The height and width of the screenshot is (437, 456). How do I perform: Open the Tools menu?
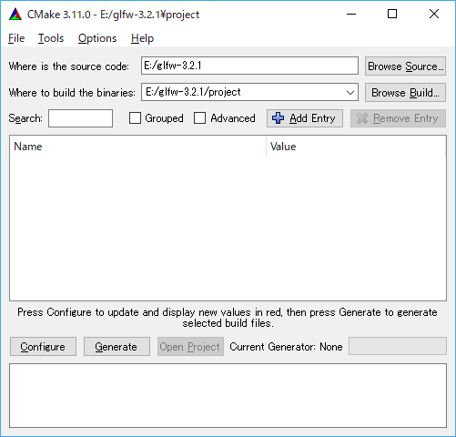point(51,38)
